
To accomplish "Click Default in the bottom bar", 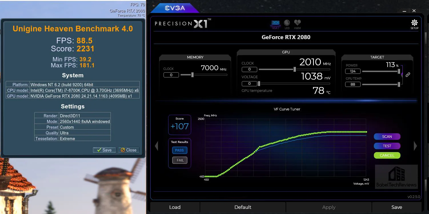I will pyautogui.click(x=243, y=207).
